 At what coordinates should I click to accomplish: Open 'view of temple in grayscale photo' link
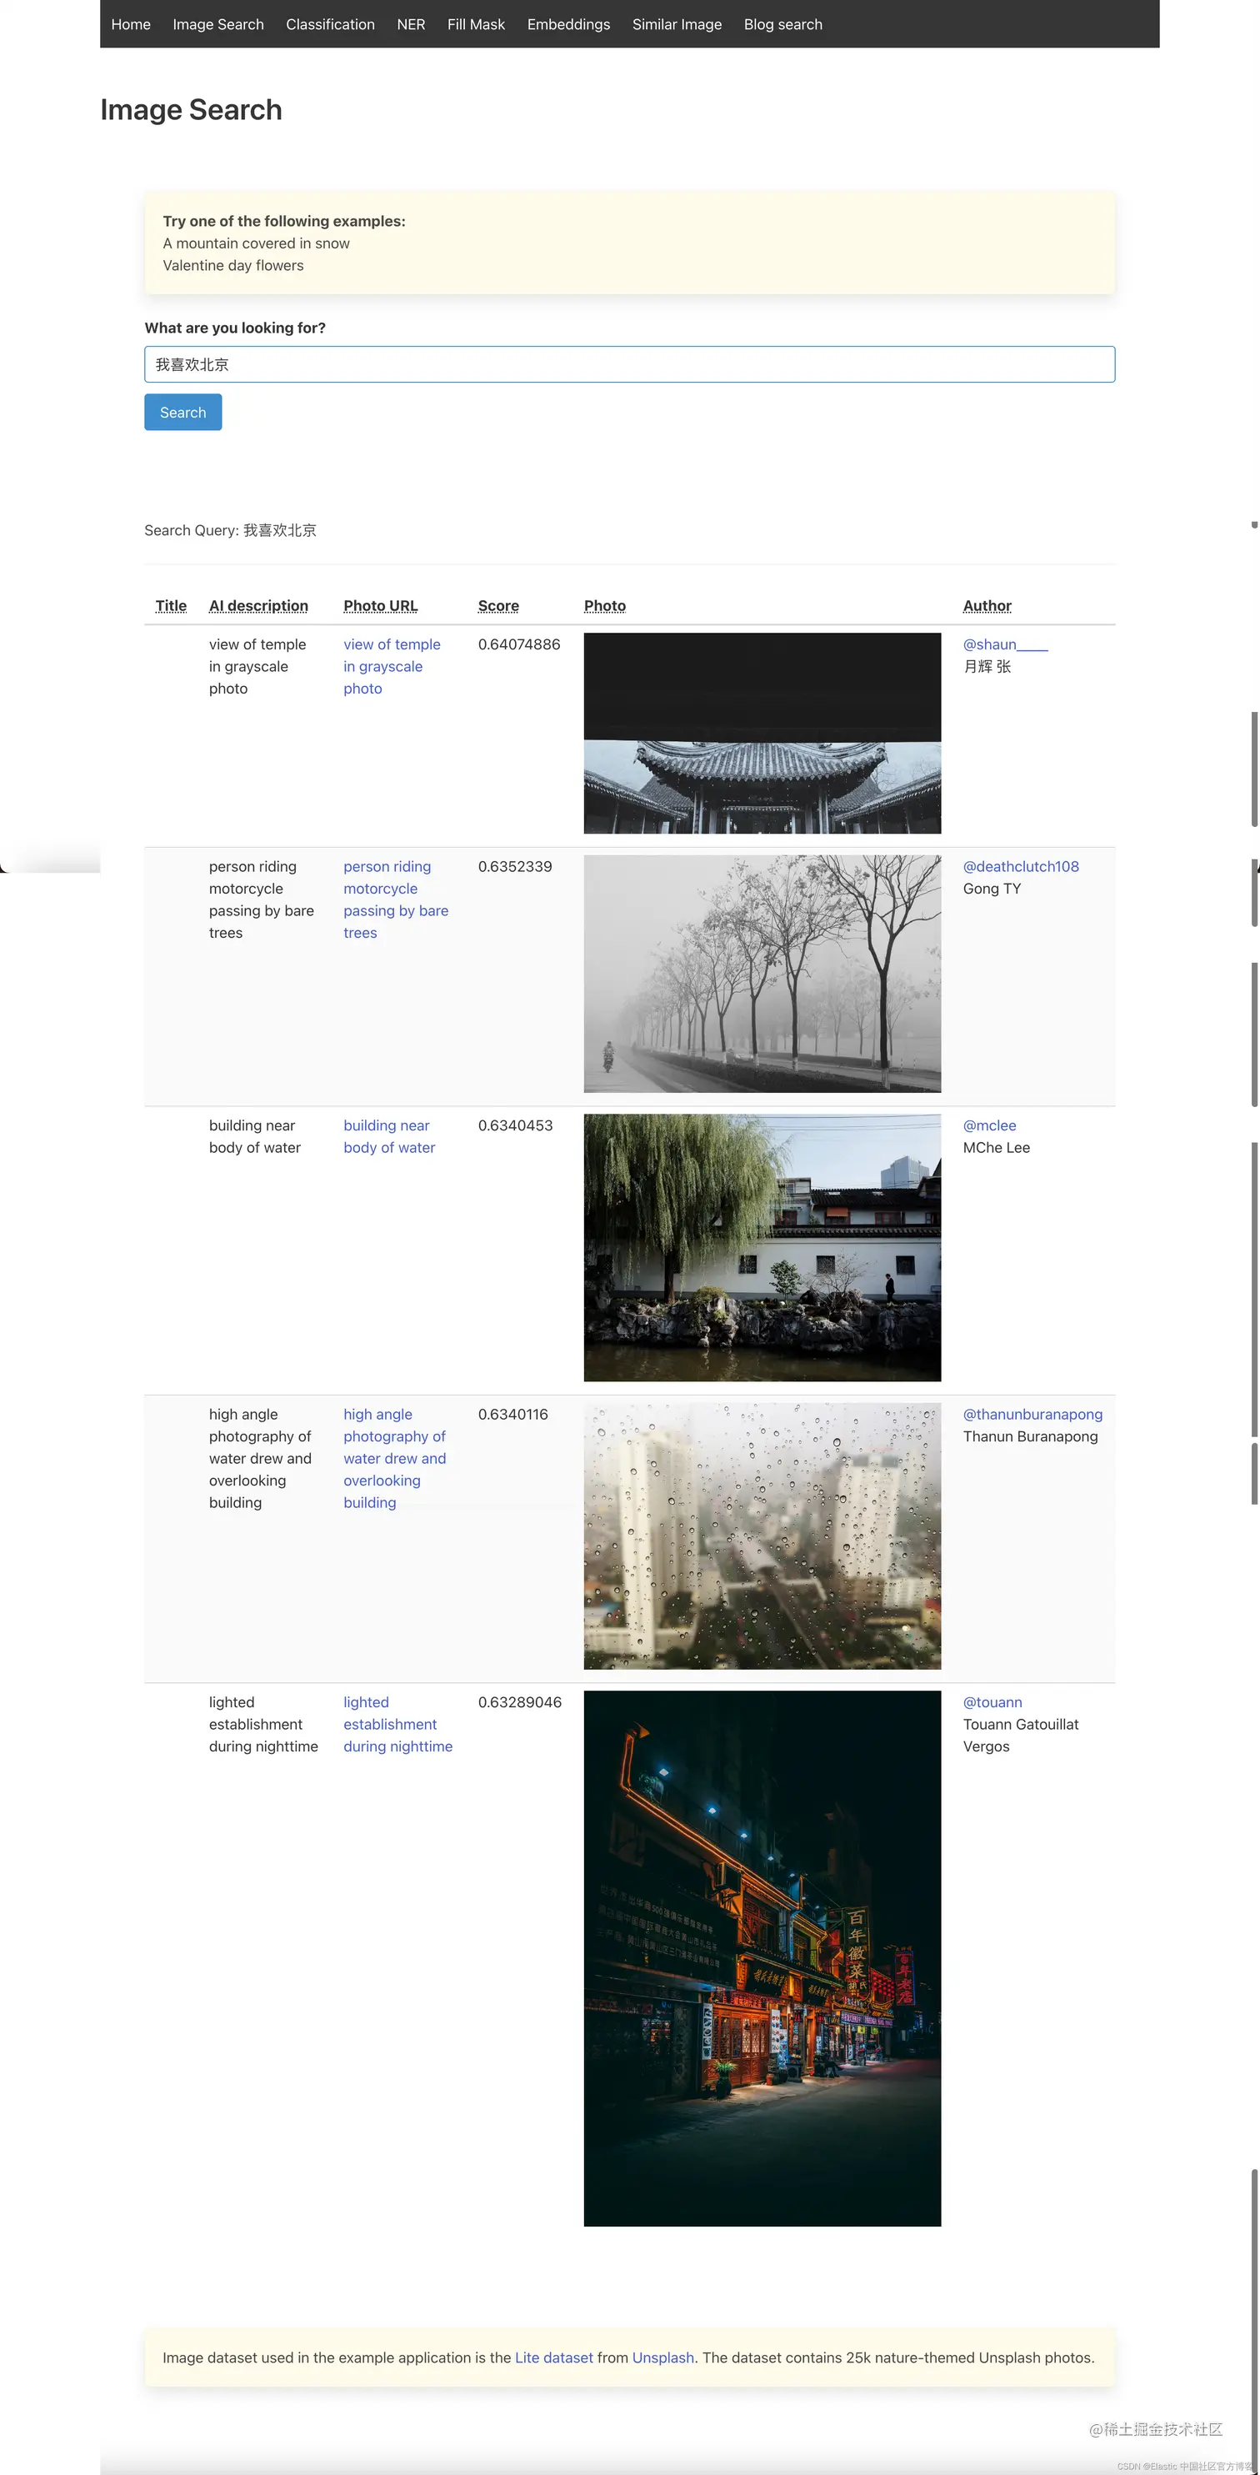[392, 666]
